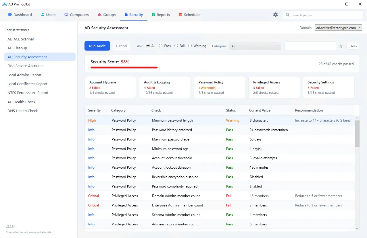The height and width of the screenshot is (238, 367).
Task: Click the Search pages input field
Action: pyautogui.click(x=323, y=15)
